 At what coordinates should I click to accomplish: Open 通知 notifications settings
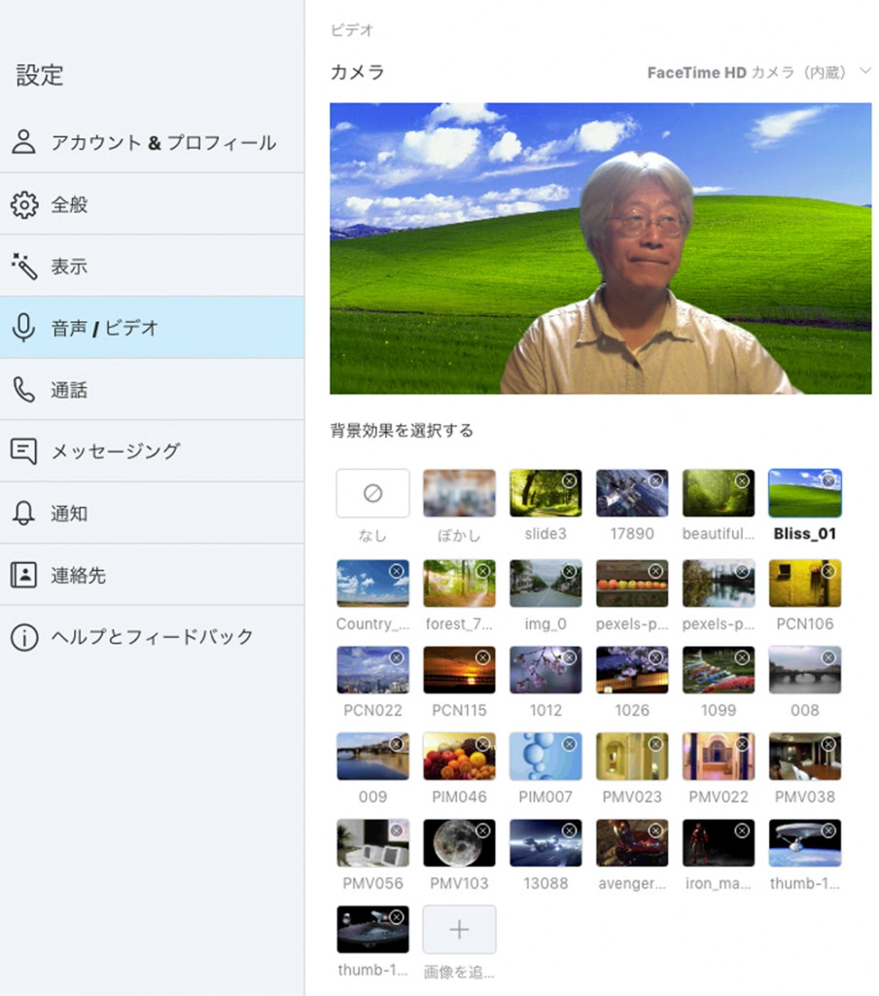(x=152, y=514)
